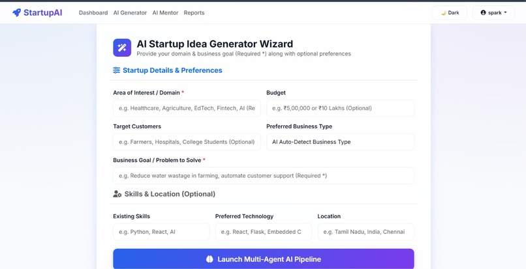Screen dimensions: 526x269
Task: Open the Preferred Business Type dropdown
Action: coord(340,142)
